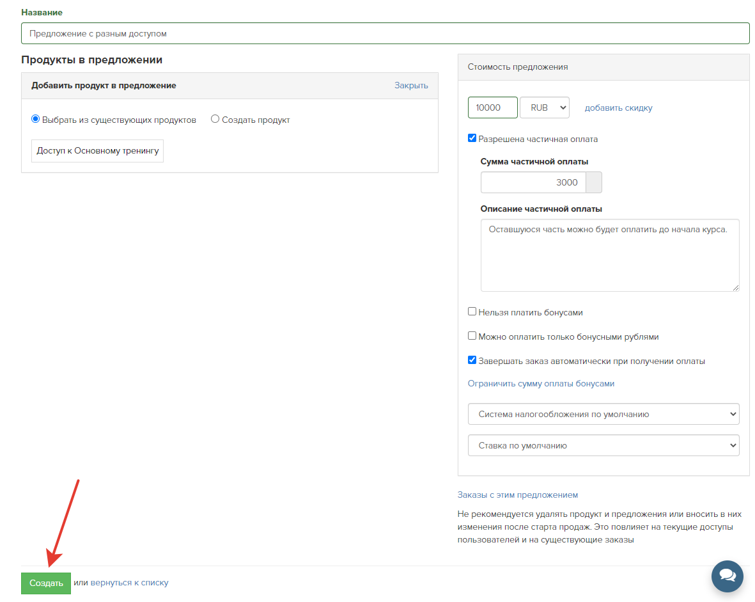Viewport: 755px width, 602px height.
Task: Click the 'Название' offer name field
Action: [385, 33]
